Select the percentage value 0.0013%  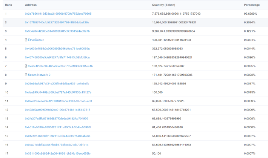coord(250,92)
